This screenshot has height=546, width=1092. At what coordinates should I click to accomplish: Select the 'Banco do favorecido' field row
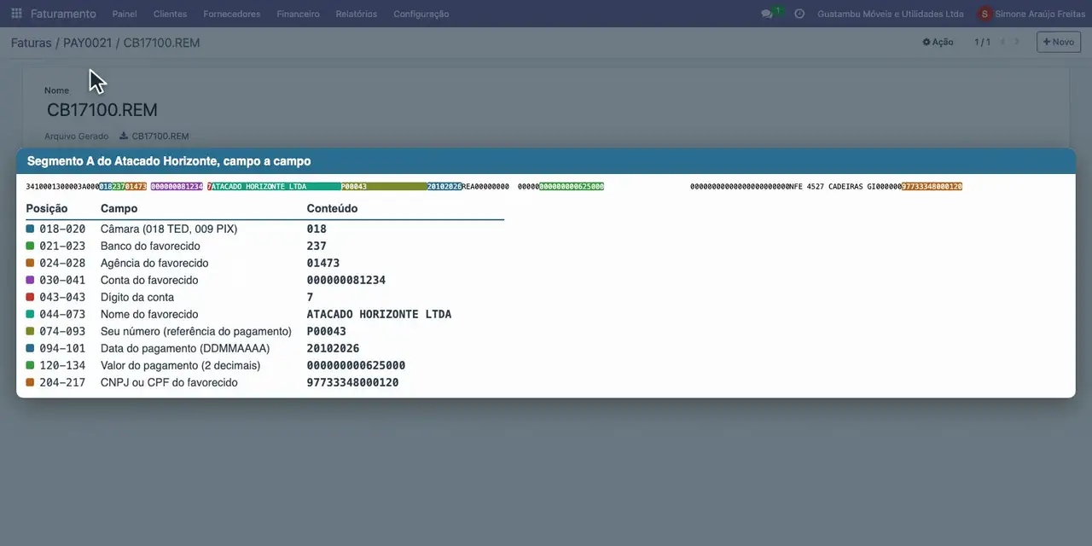[x=264, y=246]
